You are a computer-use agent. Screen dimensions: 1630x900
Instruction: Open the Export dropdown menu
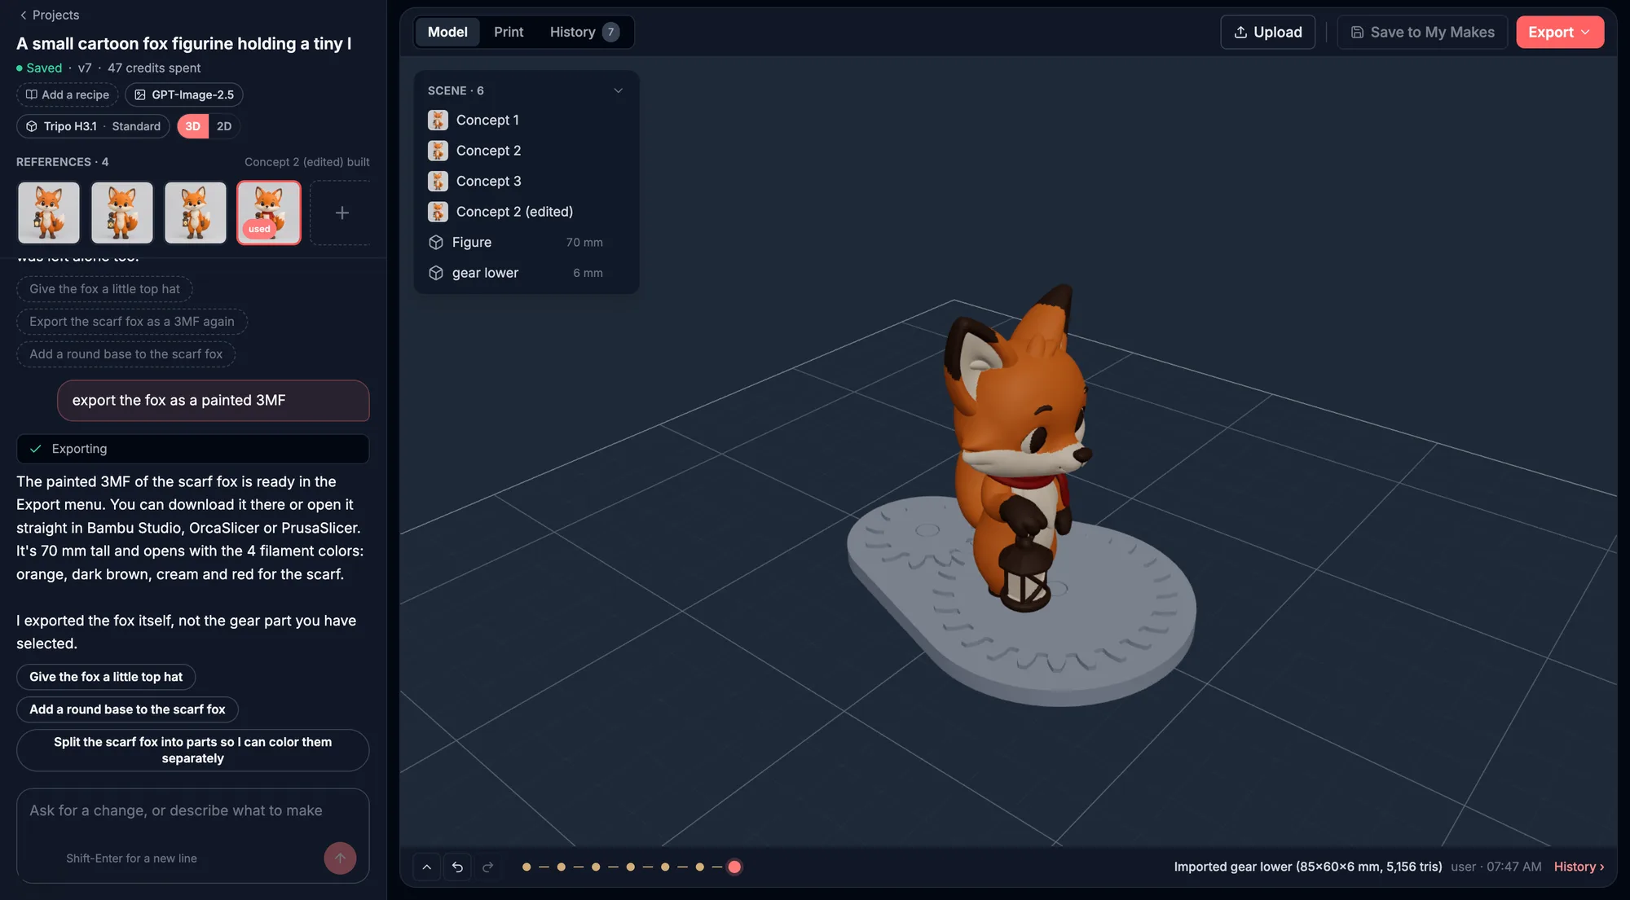tap(1560, 32)
